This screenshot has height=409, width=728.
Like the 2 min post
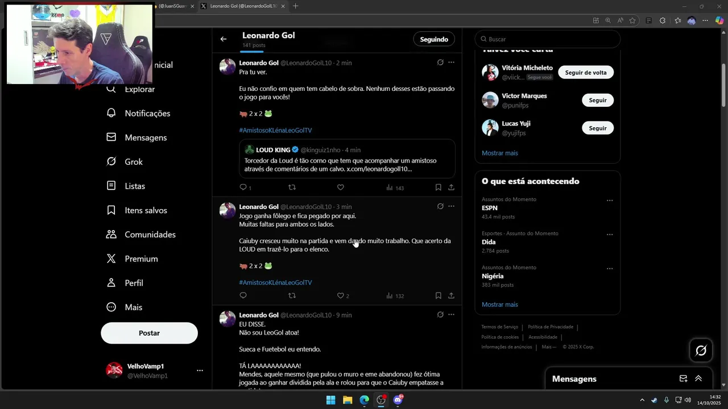click(340, 187)
